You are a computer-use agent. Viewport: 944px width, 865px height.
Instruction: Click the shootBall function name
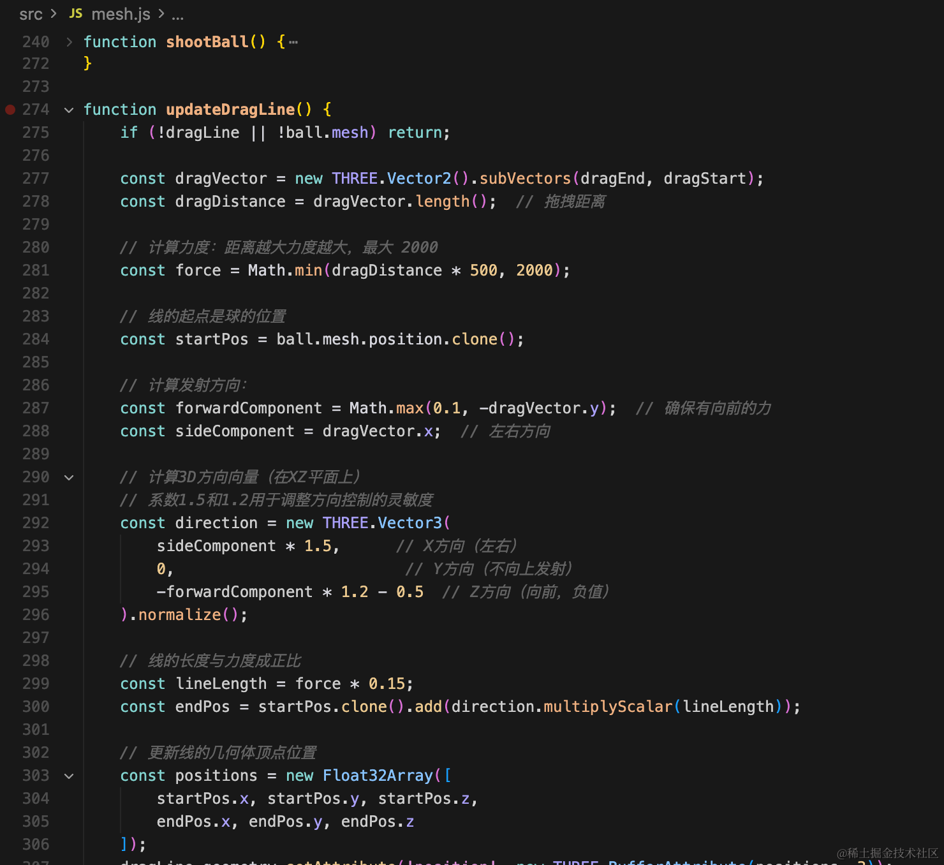pos(207,42)
